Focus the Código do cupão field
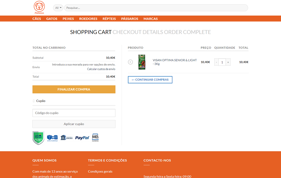281x178 pixels. pos(74,113)
